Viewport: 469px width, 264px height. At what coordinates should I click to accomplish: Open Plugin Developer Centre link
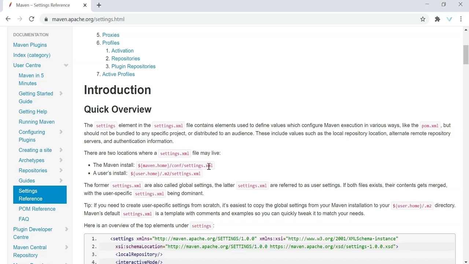(33, 233)
